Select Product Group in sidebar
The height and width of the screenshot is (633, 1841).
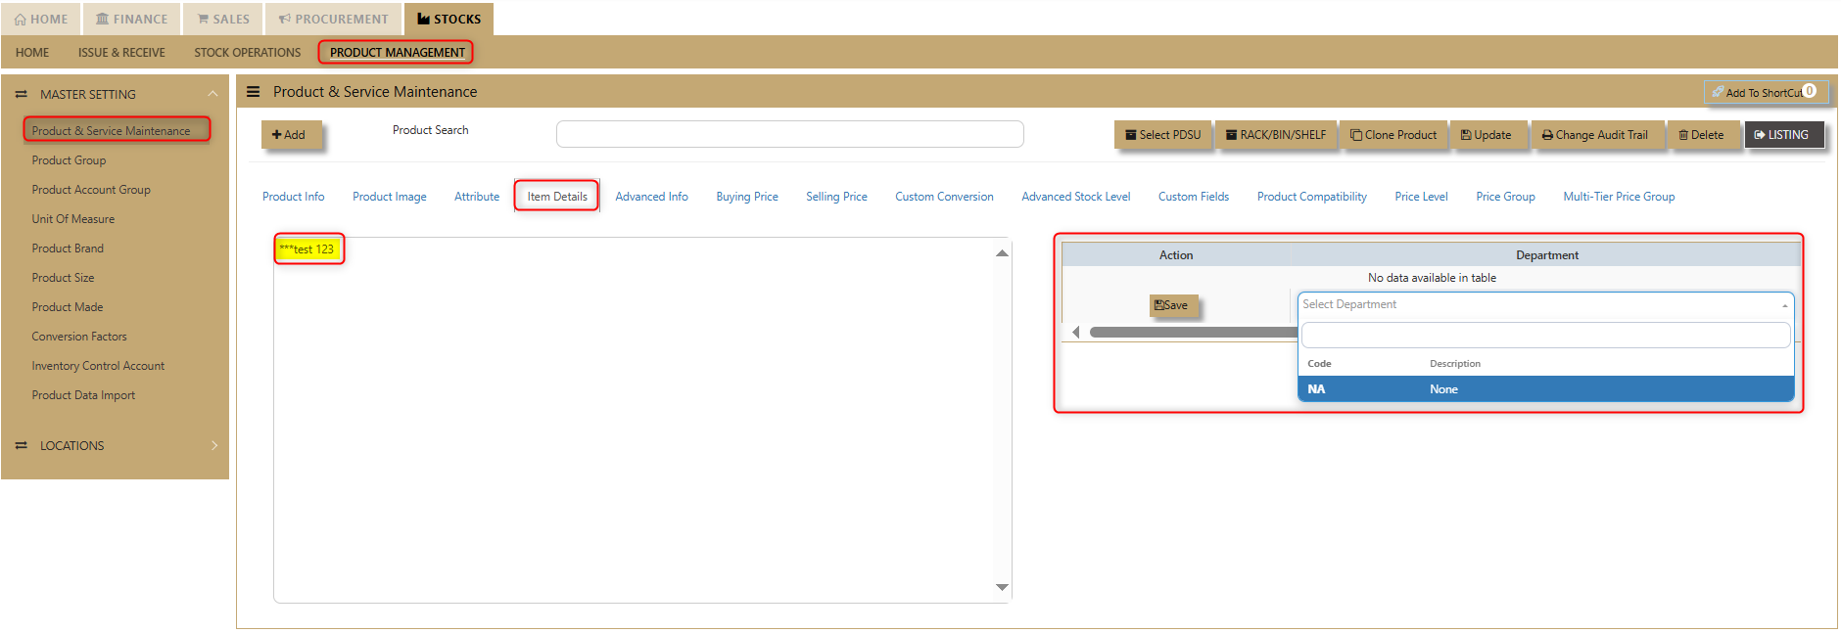click(69, 160)
